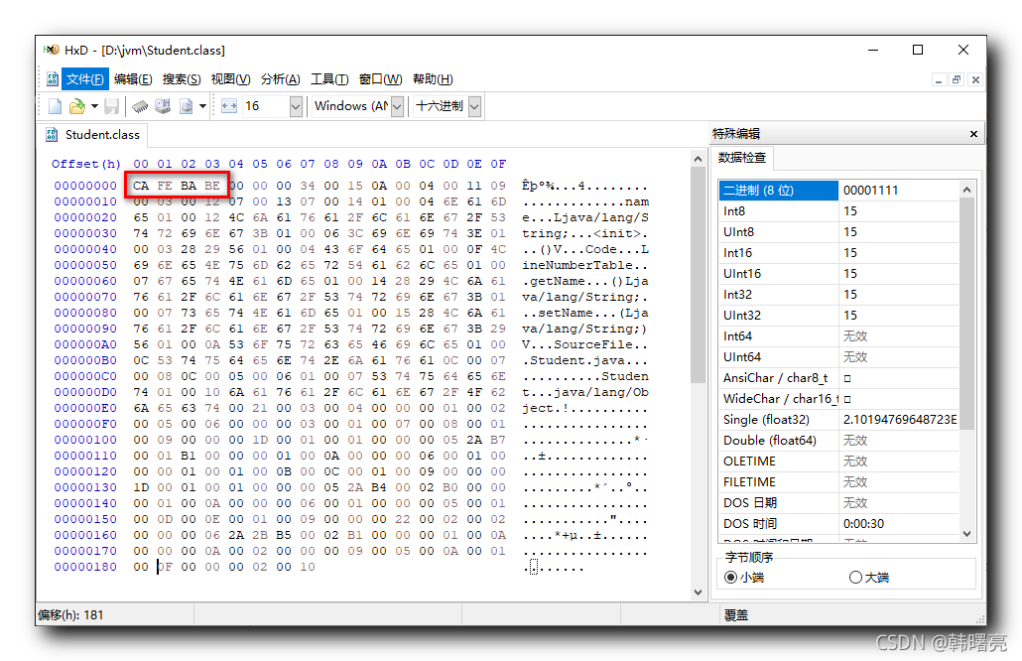The width and height of the screenshot is (1022, 661).
Task: Open the 分析(A) menu
Action: coord(280,79)
